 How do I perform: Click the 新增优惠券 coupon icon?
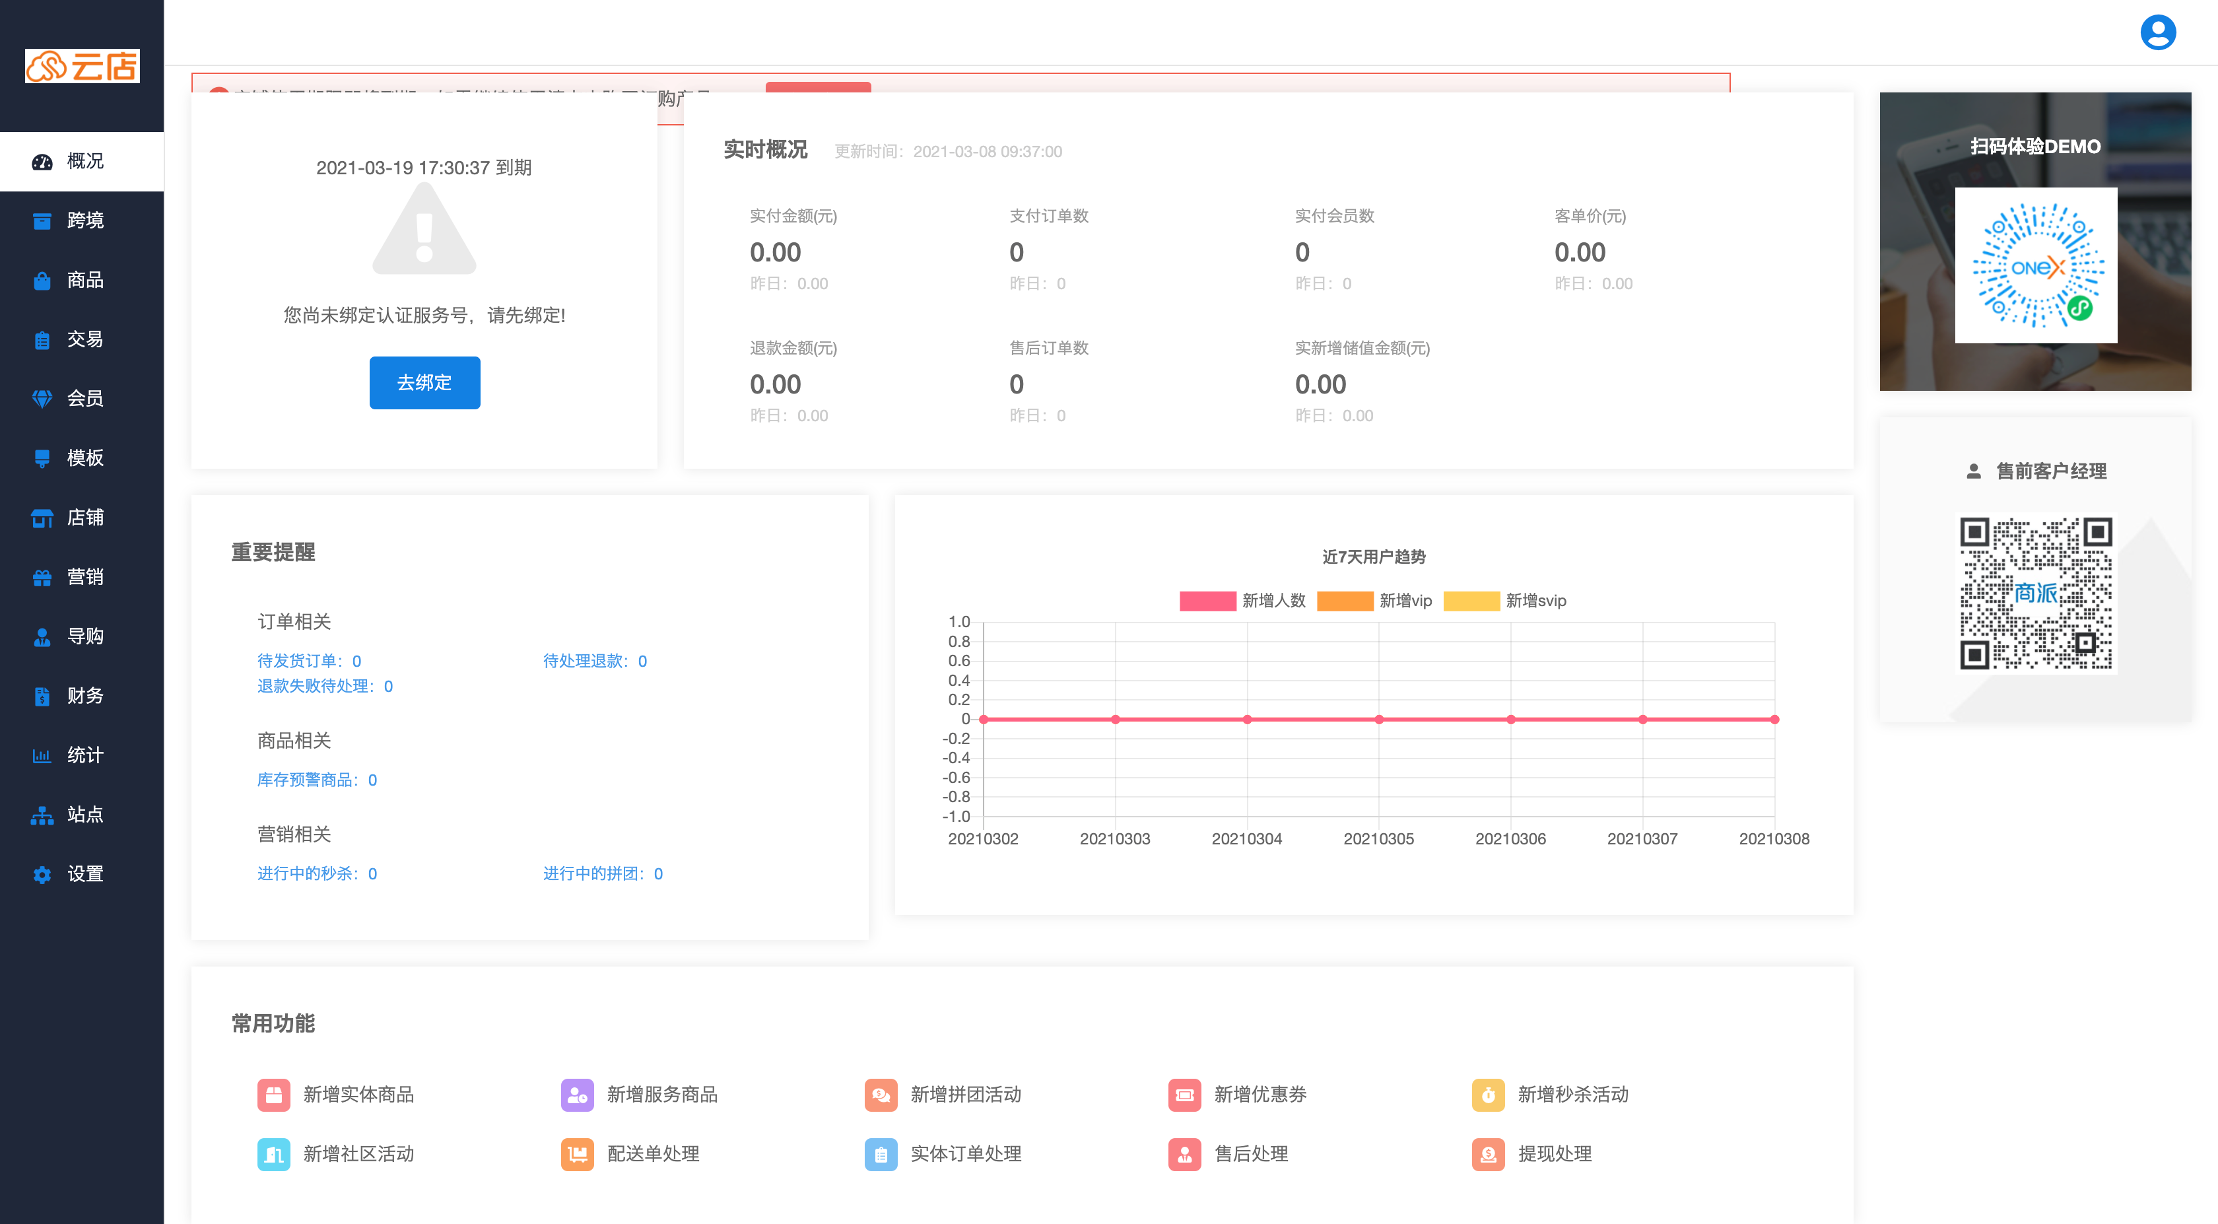coord(1184,1095)
